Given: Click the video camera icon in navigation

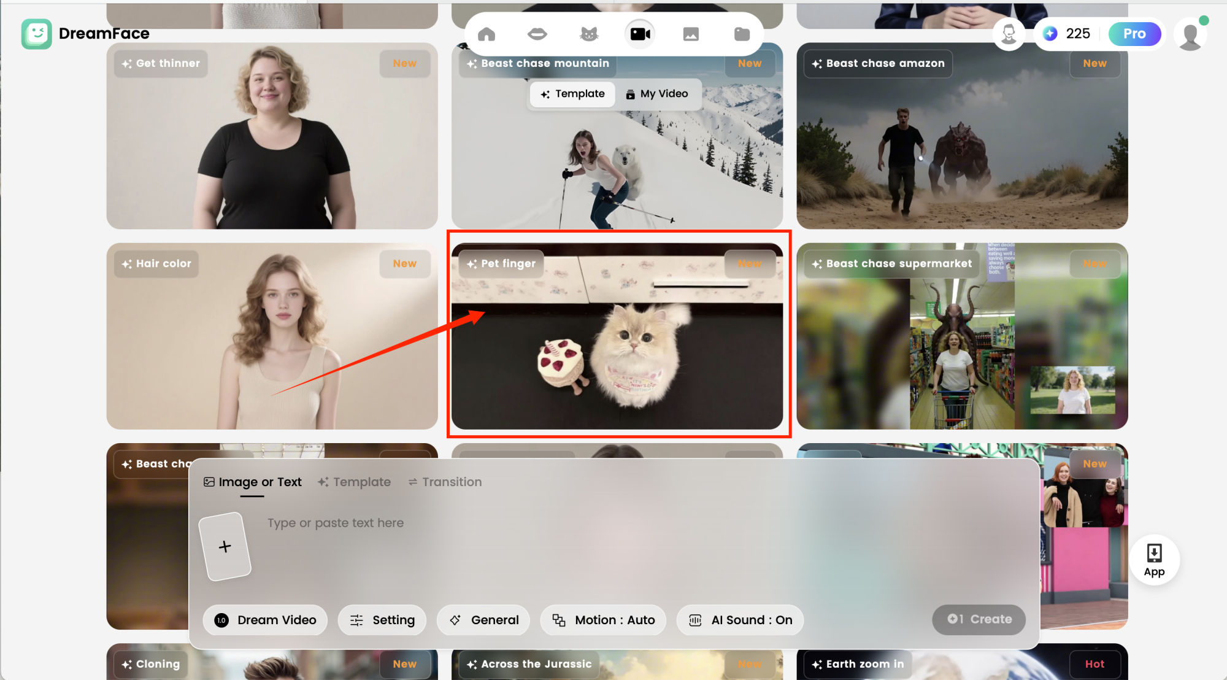Looking at the screenshot, I should click(x=640, y=34).
